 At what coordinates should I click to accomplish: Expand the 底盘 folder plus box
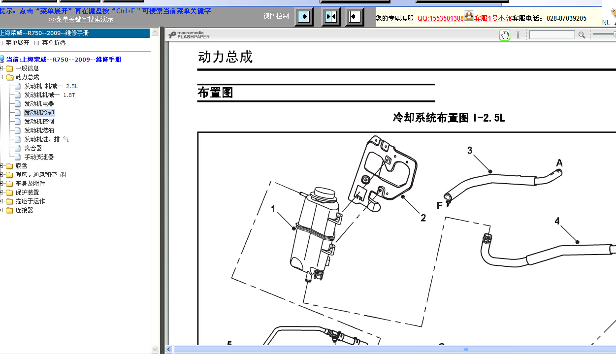pyautogui.click(x=2, y=166)
